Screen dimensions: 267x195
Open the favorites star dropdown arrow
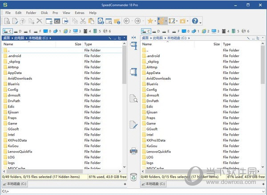pyautogui.click(x=155, y=21)
